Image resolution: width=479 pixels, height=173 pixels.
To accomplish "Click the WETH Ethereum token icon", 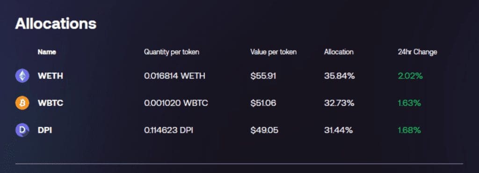I will [22, 76].
